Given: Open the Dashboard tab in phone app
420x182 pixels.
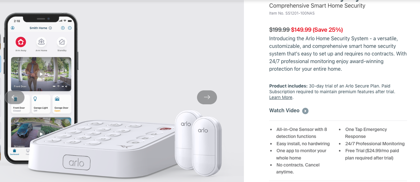Looking at the screenshot, I should (14, 152).
